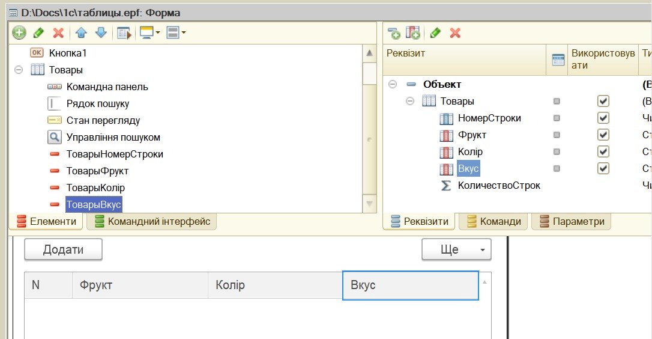Click the red field icon of ТоварыНомерСтроки
The image size is (652, 339).
click(55, 154)
